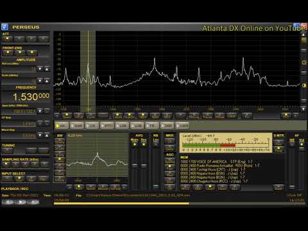Click the lit S-MTR button

pyautogui.click(x=278, y=150)
